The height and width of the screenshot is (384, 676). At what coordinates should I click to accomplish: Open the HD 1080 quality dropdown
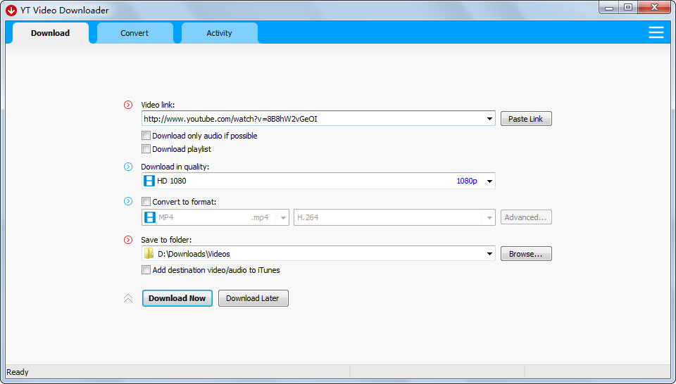tap(490, 181)
